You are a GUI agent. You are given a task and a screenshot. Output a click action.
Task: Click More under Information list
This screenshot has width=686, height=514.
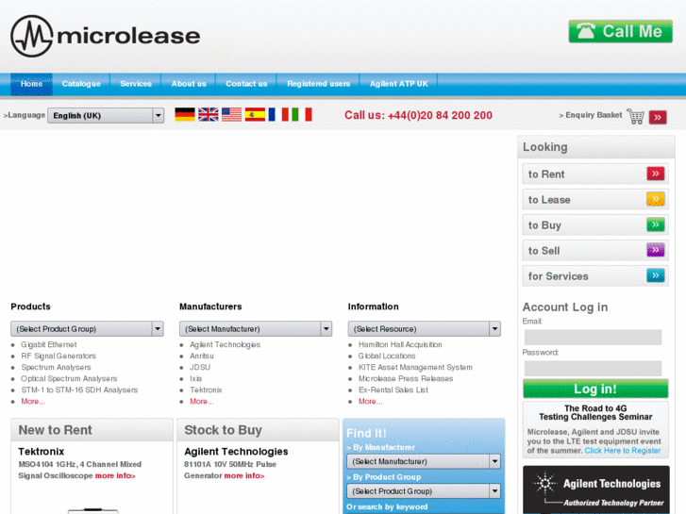click(x=370, y=402)
